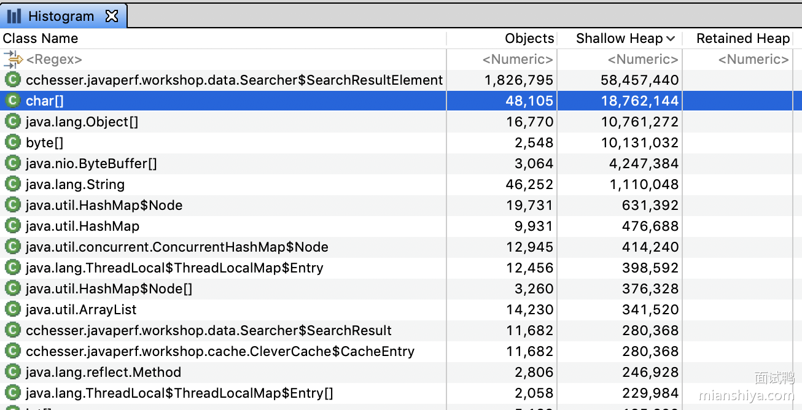Viewport: 802px width, 410px height.
Task: Click class icon for java.util.HashMap row
Action: click(13, 226)
